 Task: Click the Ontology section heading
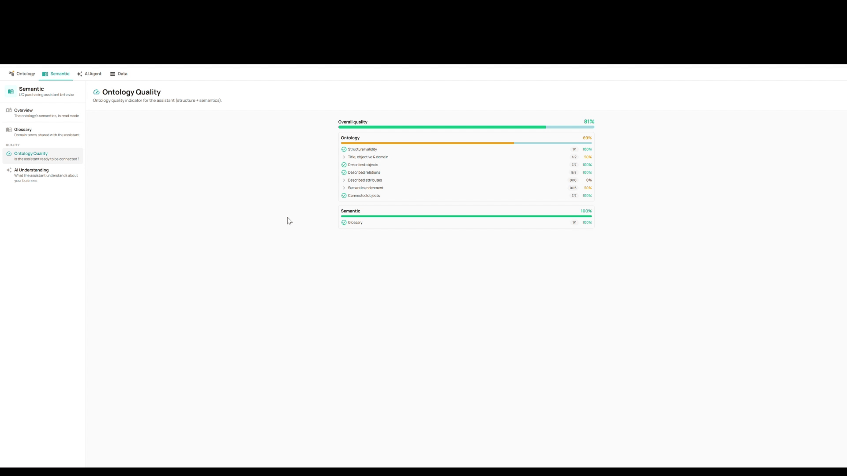[350, 138]
